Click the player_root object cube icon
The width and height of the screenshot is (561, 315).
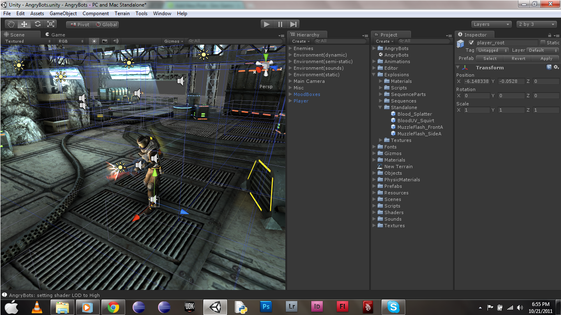(x=461, y=43)
